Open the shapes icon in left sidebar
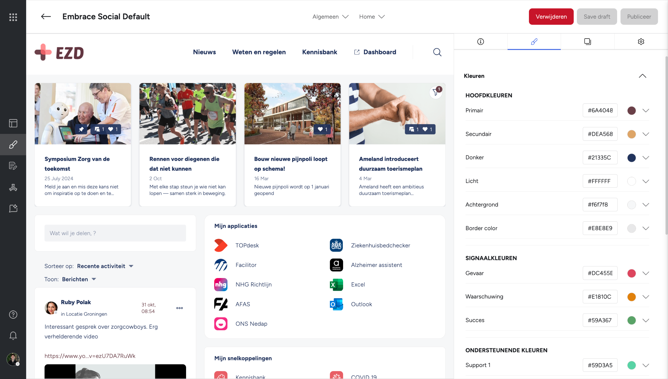 click(x=13, y=187)
